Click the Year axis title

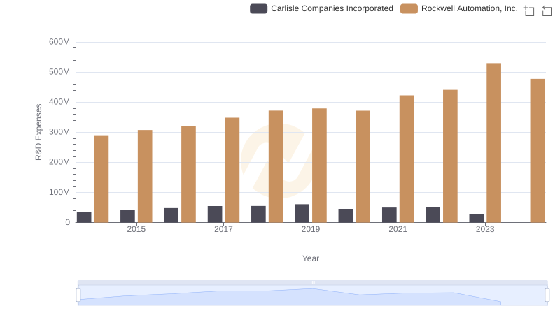(x=310, y=258)
